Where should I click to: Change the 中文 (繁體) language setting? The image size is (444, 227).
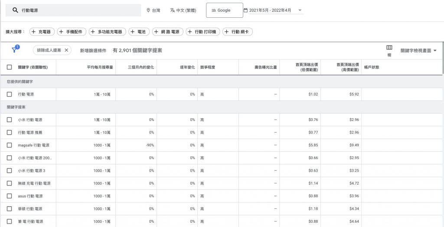click(183, 10)
